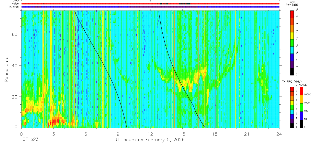Click the '9' UT hours tick label

point(118,134)
